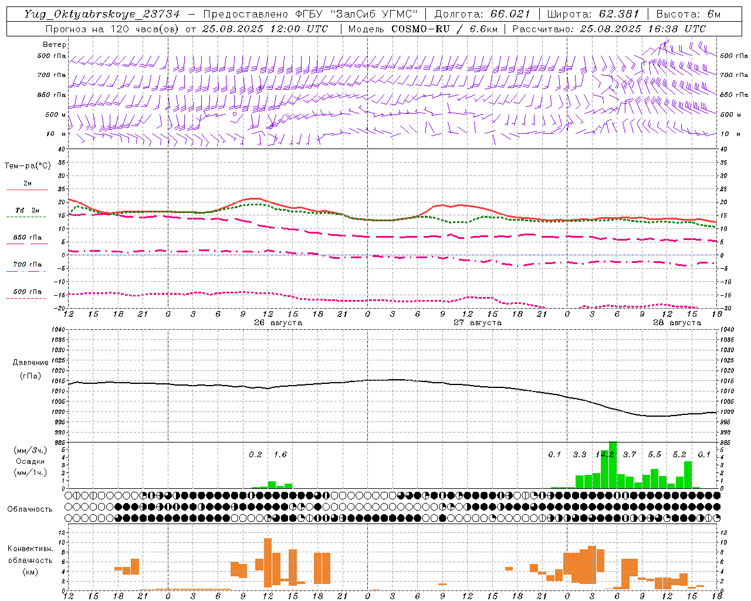Image resolution: width=751 pixels, height=601 pixels.
Task: Click the 26 августа date label
Action: [x=278, y=323]
